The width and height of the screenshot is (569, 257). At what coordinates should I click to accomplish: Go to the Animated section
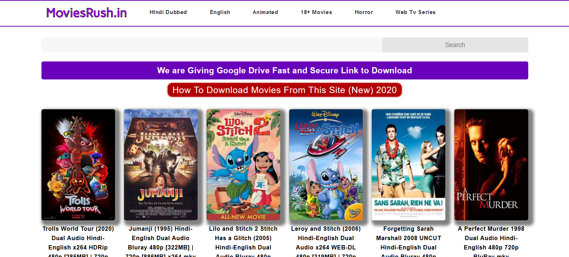click(265, 12)
